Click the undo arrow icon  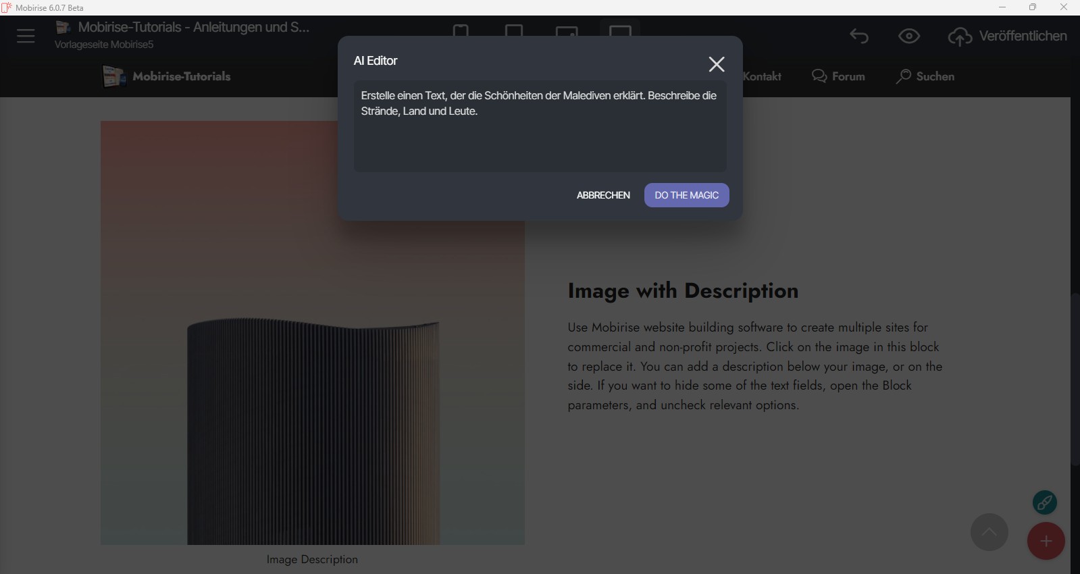[x=859, y=36]
